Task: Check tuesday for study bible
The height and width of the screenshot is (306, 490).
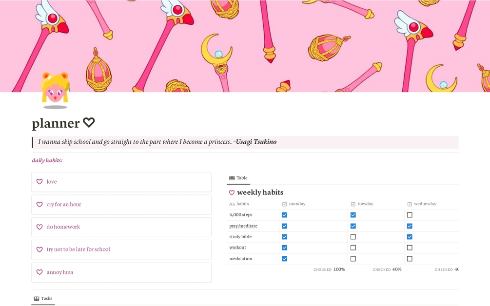Action: tap(353, 237)
